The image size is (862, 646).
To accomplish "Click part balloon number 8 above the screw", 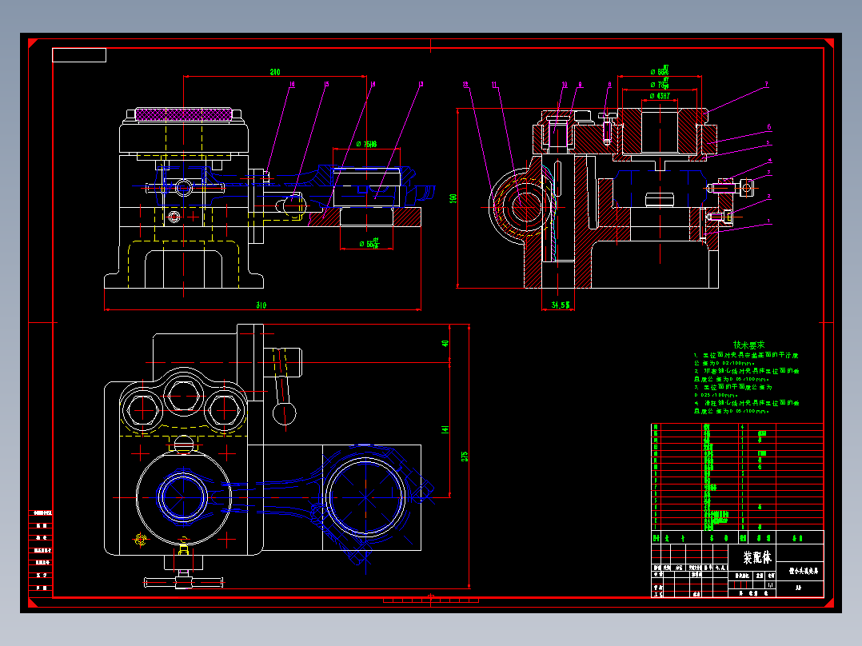I will click(x=609, y=85).
